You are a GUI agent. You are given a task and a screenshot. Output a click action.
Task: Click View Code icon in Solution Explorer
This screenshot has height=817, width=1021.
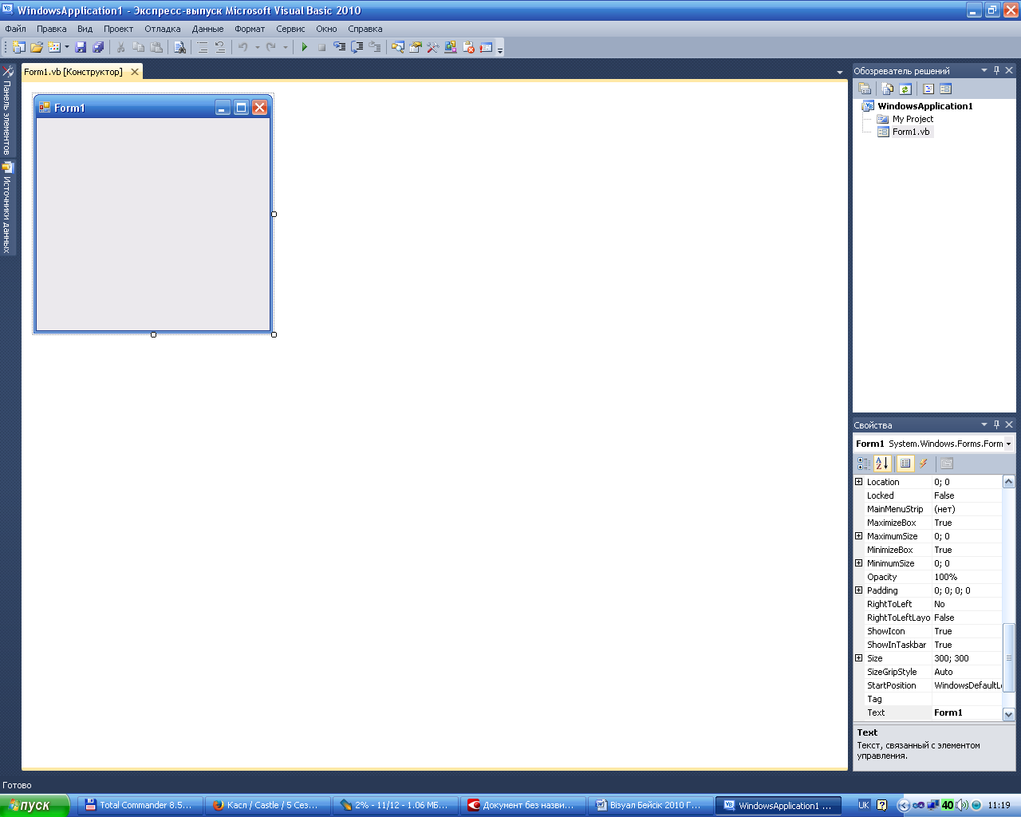928,89
